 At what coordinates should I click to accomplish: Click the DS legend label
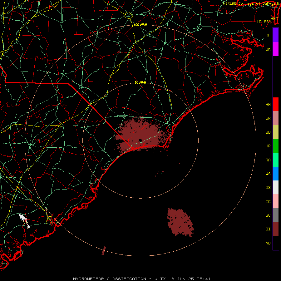point(268,188)
